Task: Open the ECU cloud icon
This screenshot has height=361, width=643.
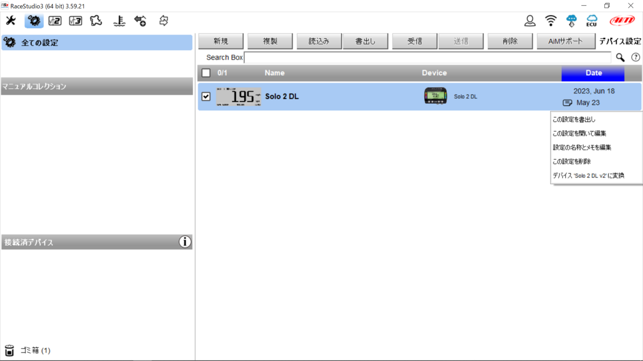Action: coord(592,21)
